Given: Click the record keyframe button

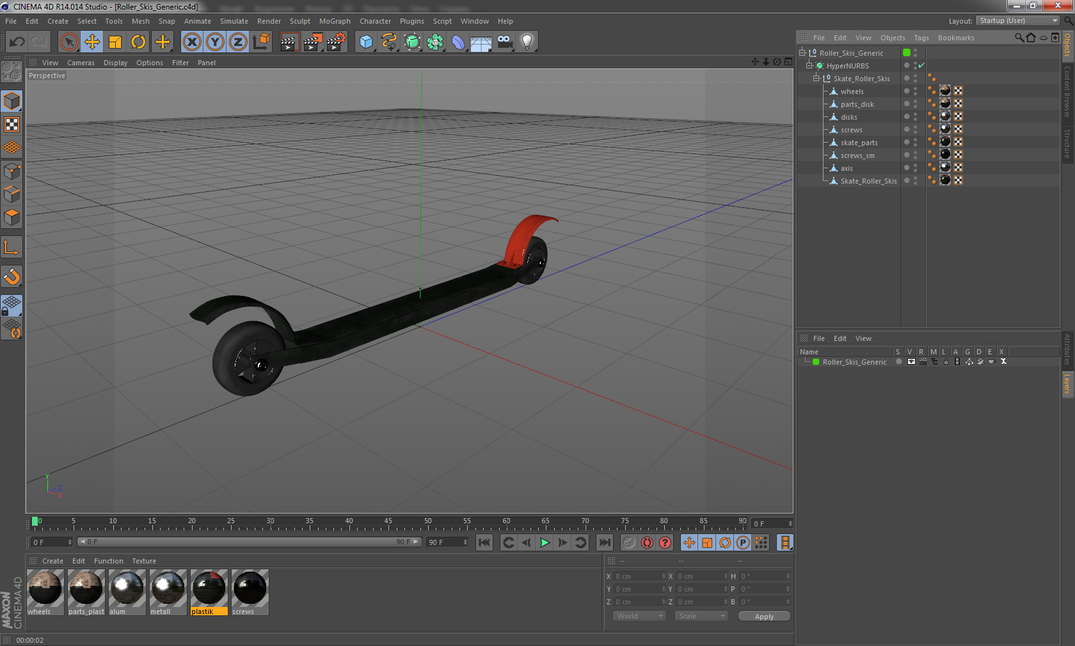Looking at the screenshot, I should pyautogui.click(x=629, y=542).
